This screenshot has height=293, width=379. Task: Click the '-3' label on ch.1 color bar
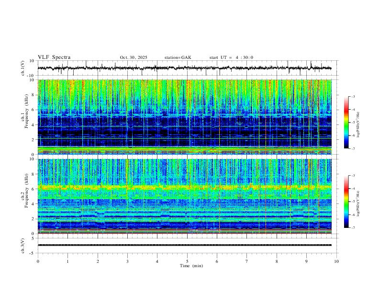coord(353,96)
